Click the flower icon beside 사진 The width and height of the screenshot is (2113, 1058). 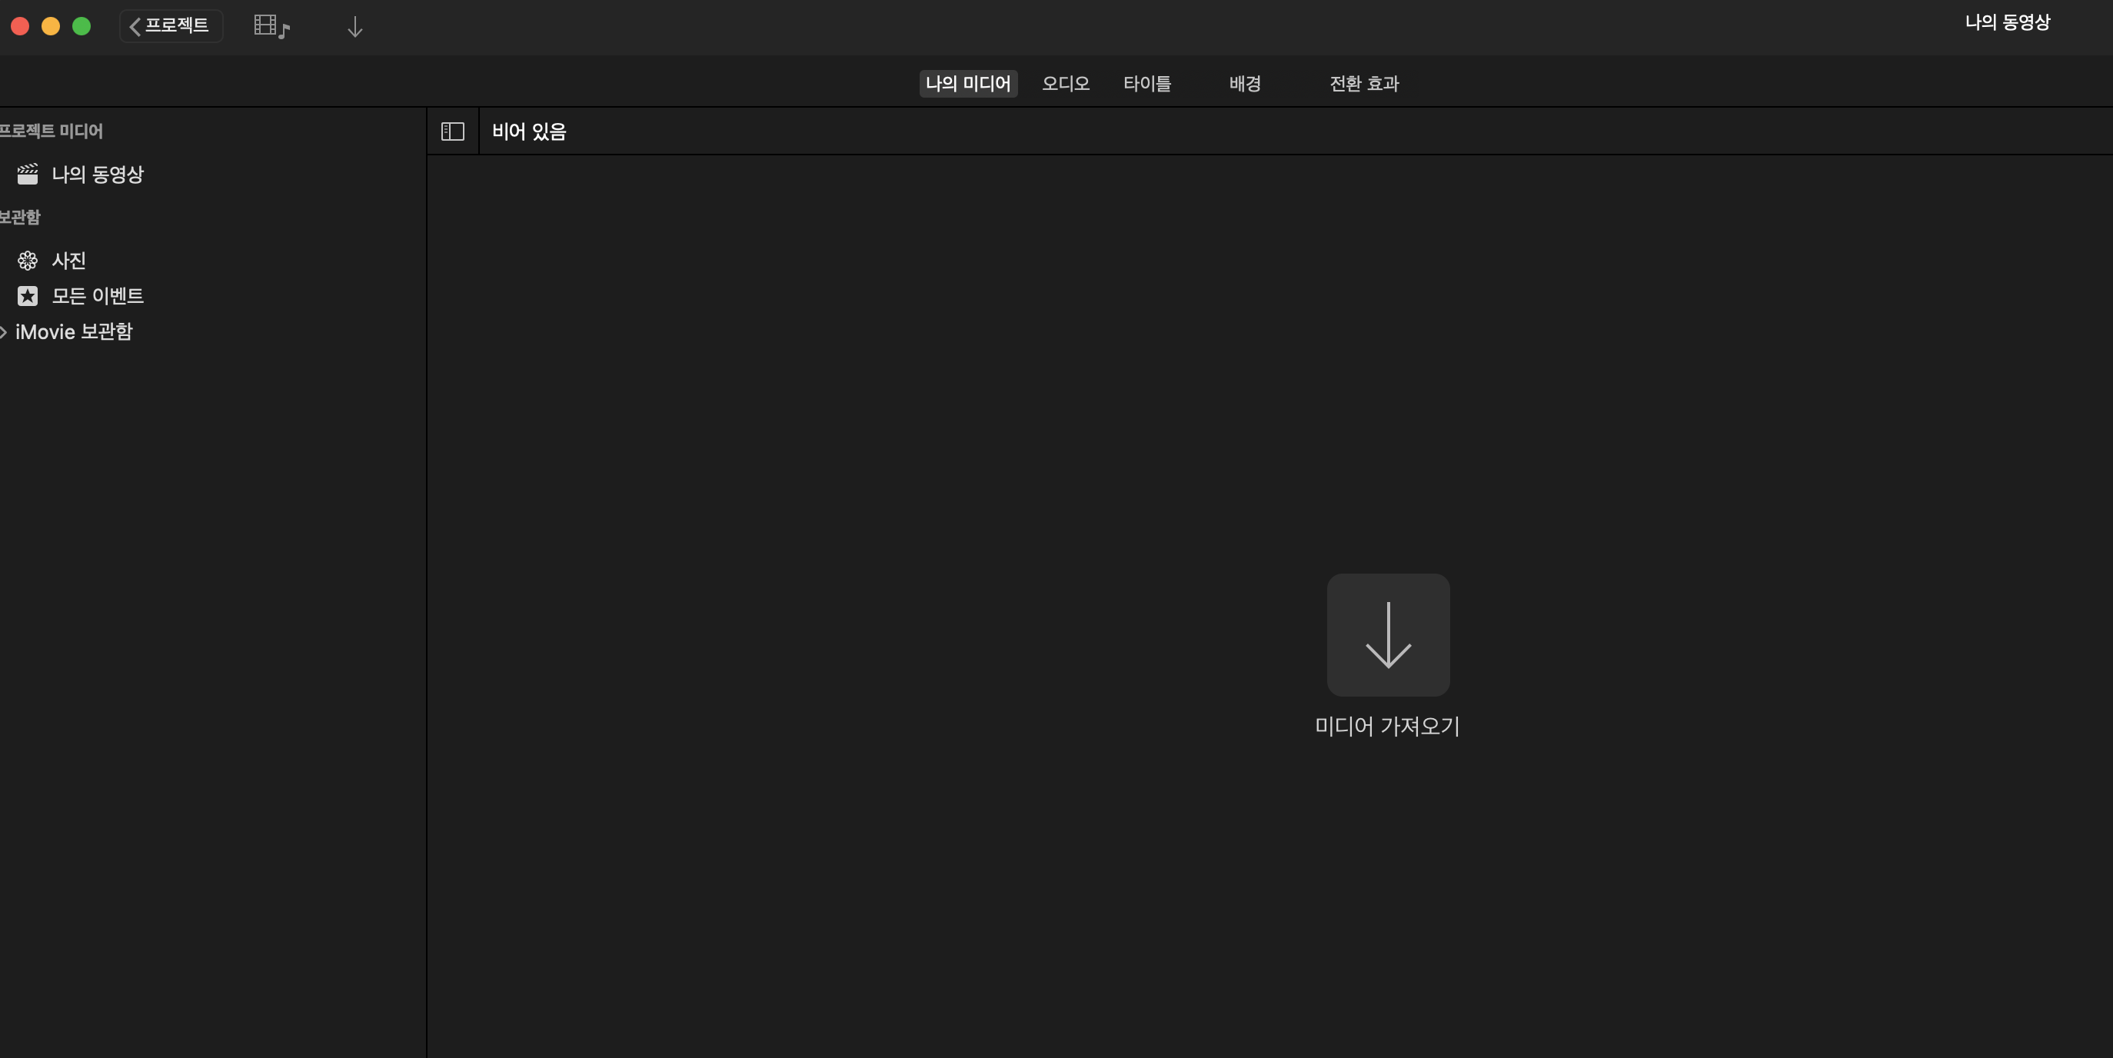coord(28,261)
